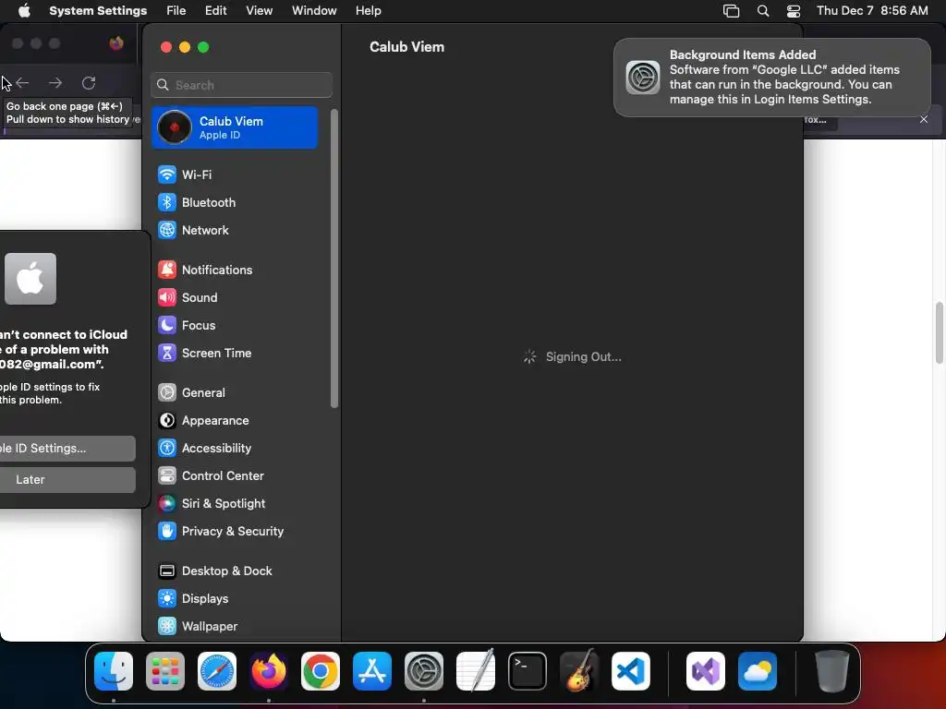Click Apple ID Settings button in dialog
Viewport: 946px width, 709px height.
[x=67, y=449]
